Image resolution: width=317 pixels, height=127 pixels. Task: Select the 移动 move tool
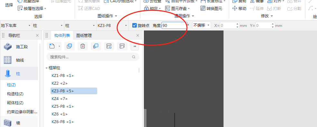coord(239,8)
